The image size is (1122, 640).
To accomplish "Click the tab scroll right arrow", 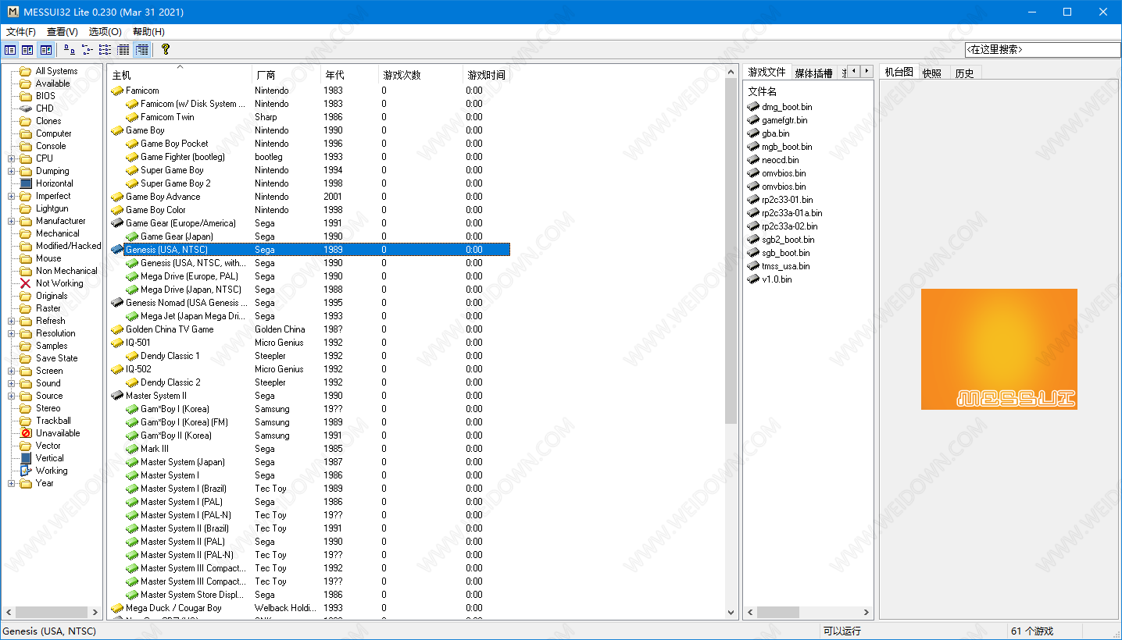I will (x=867, y=71).
